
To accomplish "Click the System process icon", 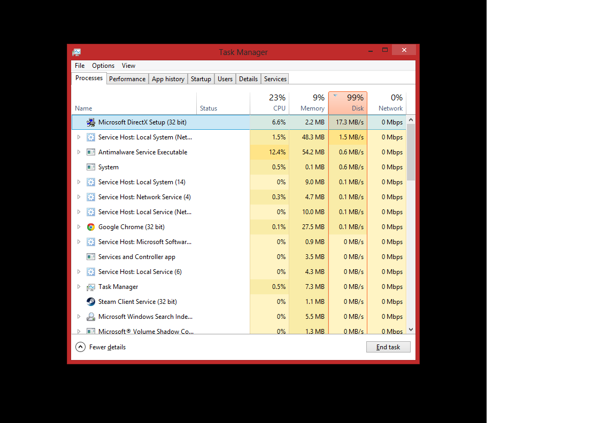I will [91, 167].
